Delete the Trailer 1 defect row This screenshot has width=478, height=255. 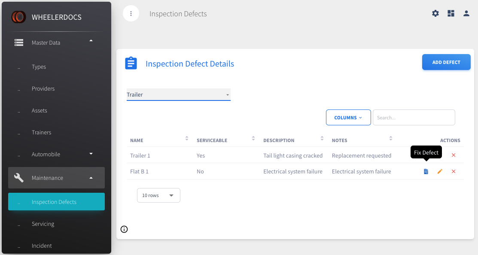click(x=454, y=155)
